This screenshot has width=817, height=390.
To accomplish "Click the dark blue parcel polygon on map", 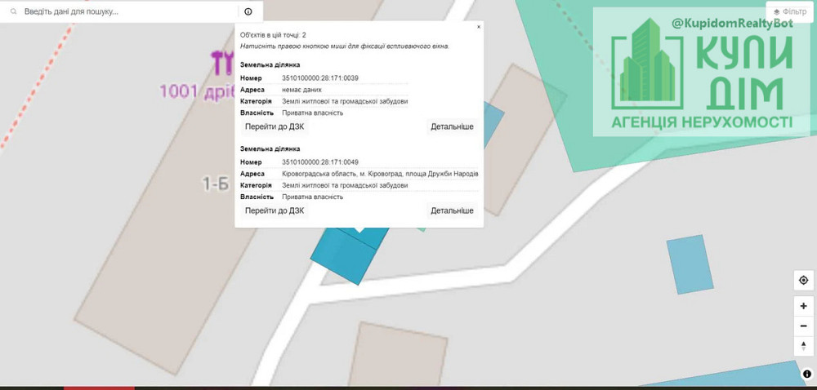I will pos(343,257).
